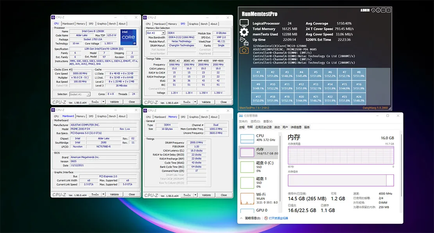Click the 内存使用量 memory usage graph

[x=341, y=155]
